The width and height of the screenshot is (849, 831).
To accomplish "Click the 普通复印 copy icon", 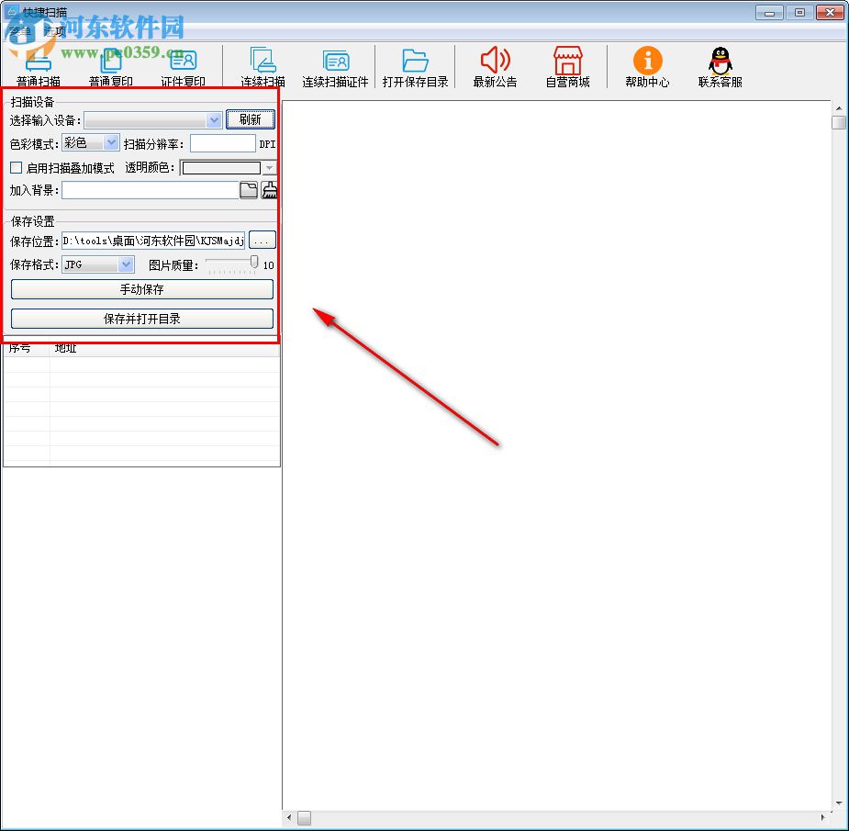I will point(110,67).
